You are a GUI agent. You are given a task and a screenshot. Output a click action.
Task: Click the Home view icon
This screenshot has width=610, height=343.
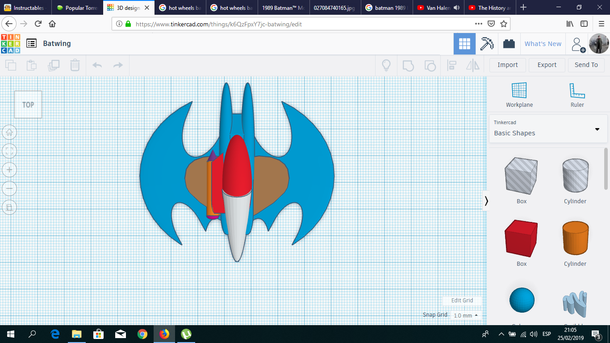point(9,132)
